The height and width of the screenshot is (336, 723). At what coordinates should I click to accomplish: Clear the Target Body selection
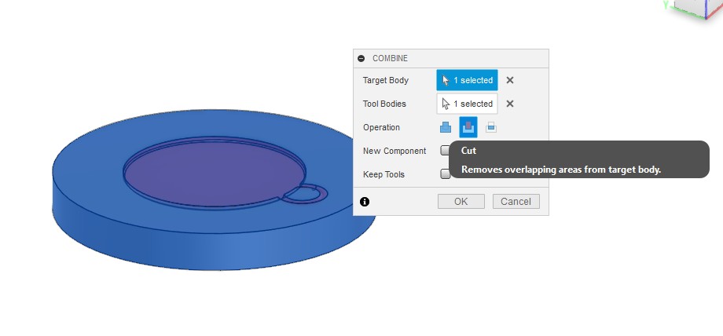tap(510, 80)
